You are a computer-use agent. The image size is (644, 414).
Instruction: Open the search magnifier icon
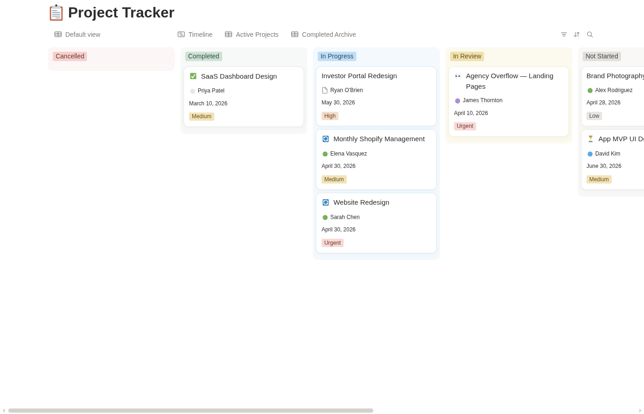[590, 34]
